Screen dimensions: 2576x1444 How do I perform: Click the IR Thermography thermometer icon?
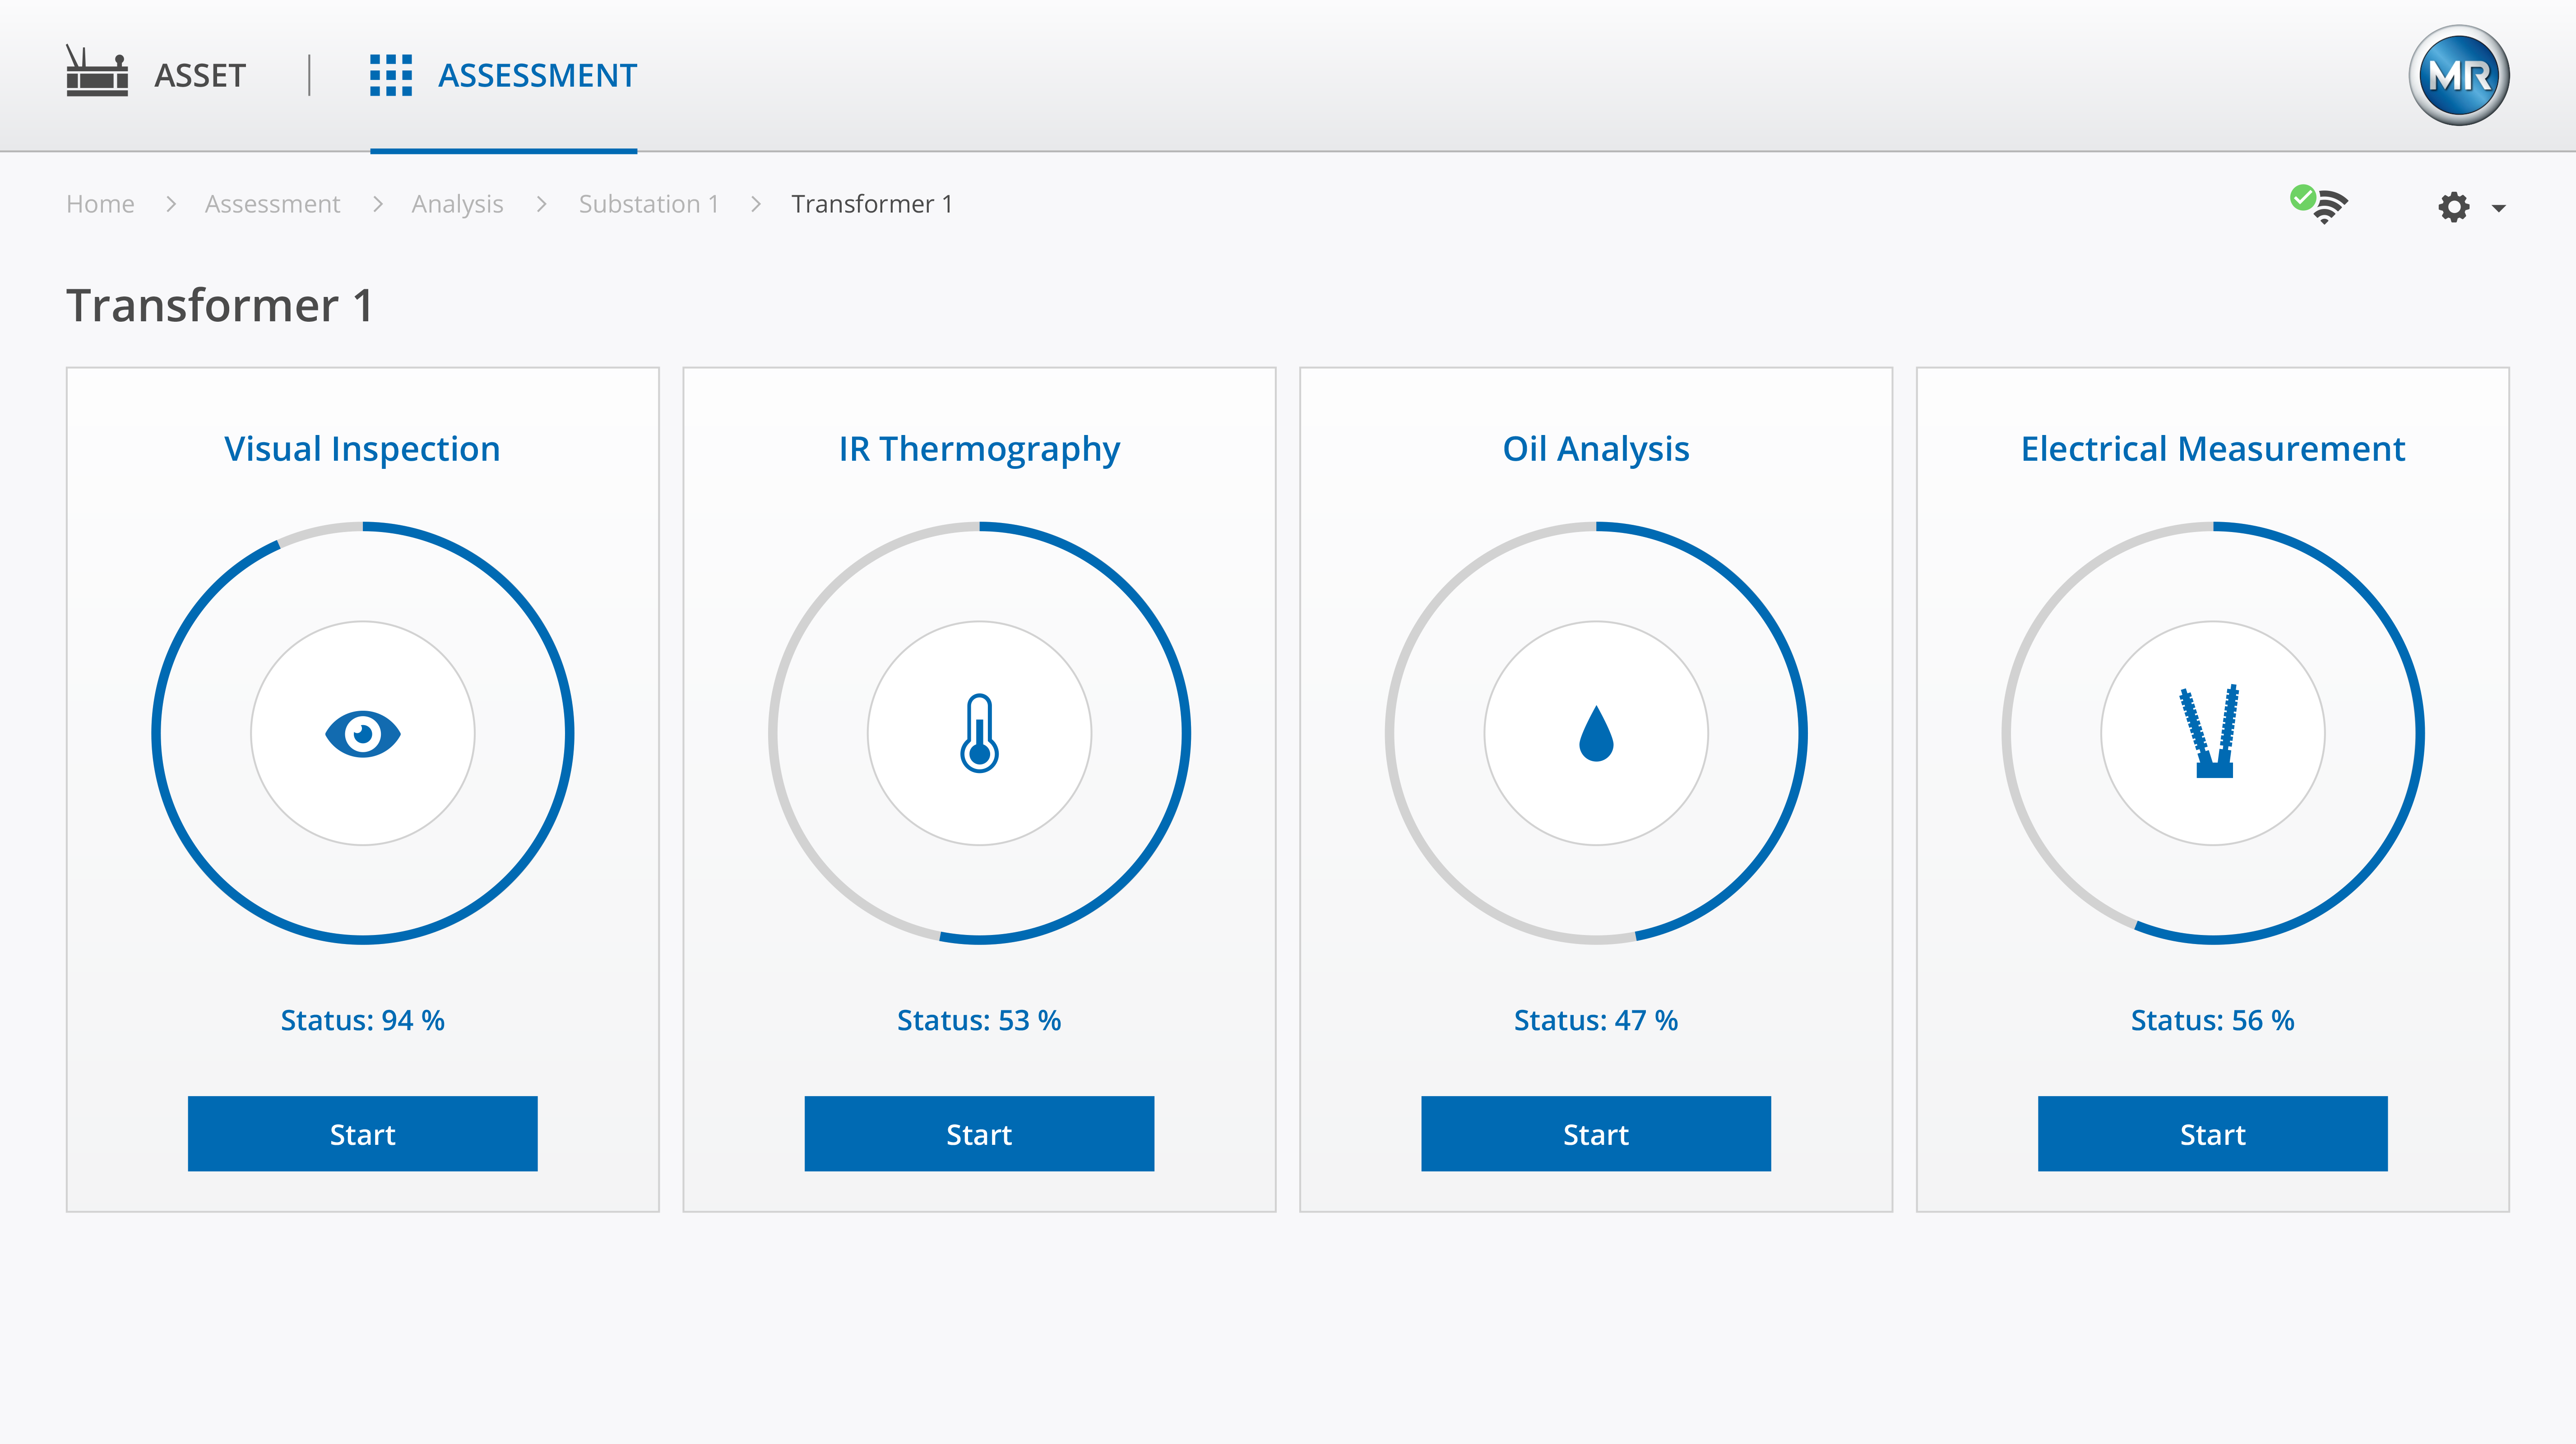click(x=979, y=734)
